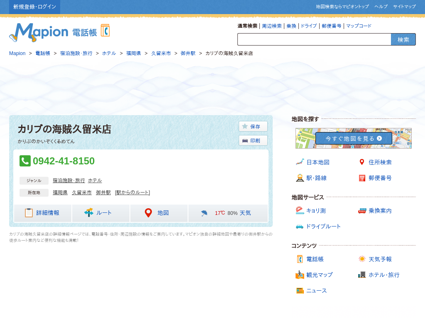This screenshot has width=425, height=318.
Task: Click the search text input field
Action: (x=315, y=39)
